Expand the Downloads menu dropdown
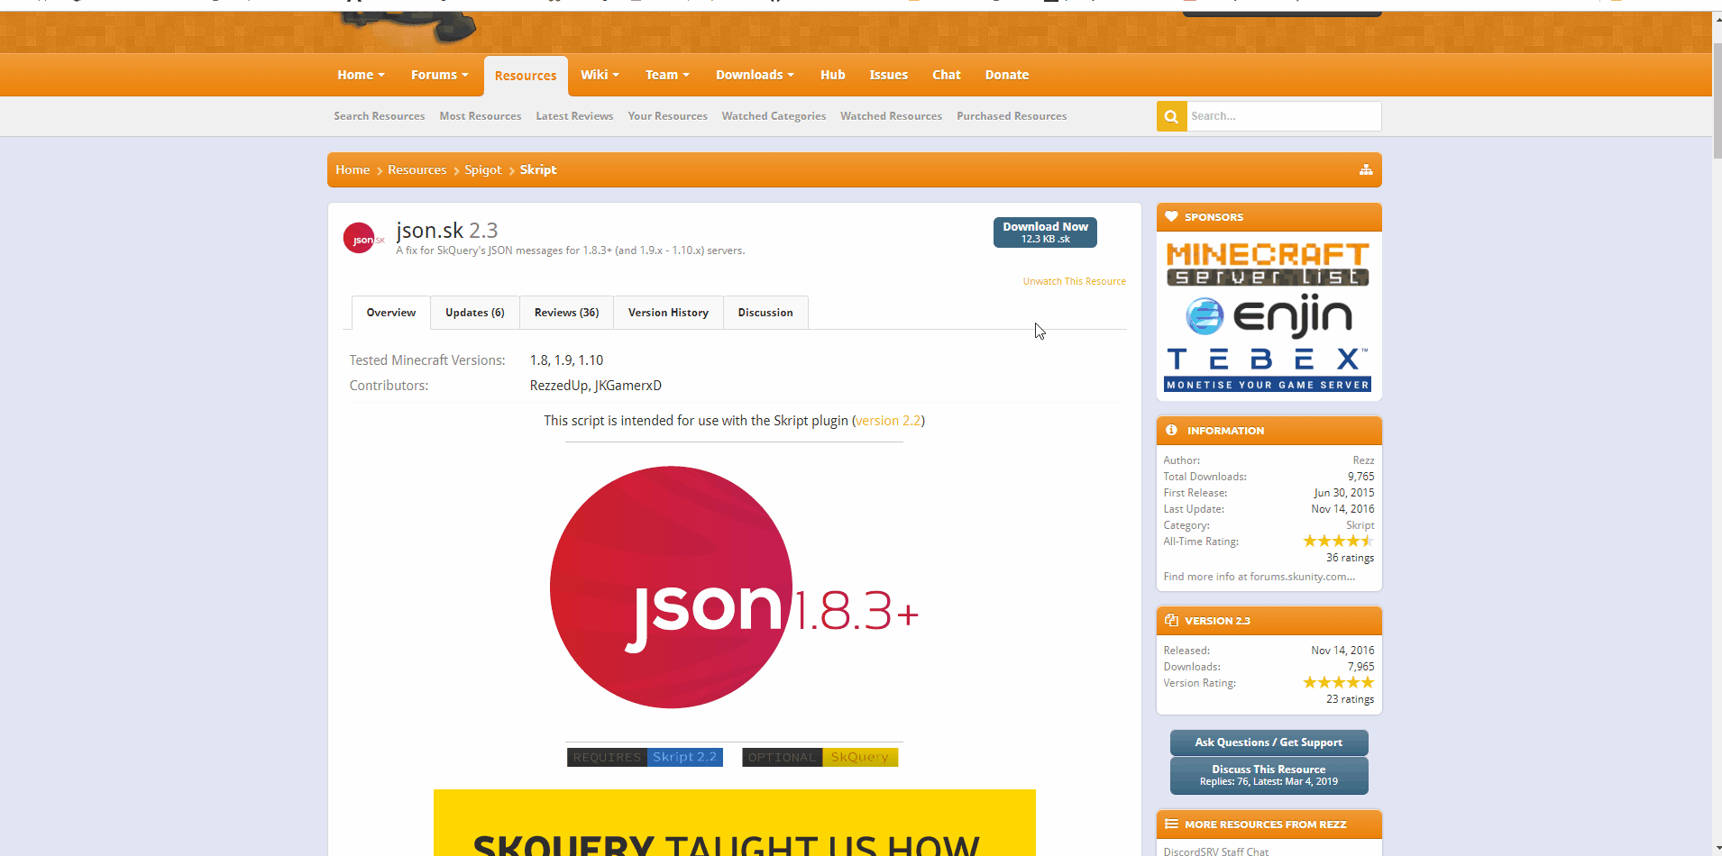Viewport: 1722px width, 856px height. coord(755,75)
